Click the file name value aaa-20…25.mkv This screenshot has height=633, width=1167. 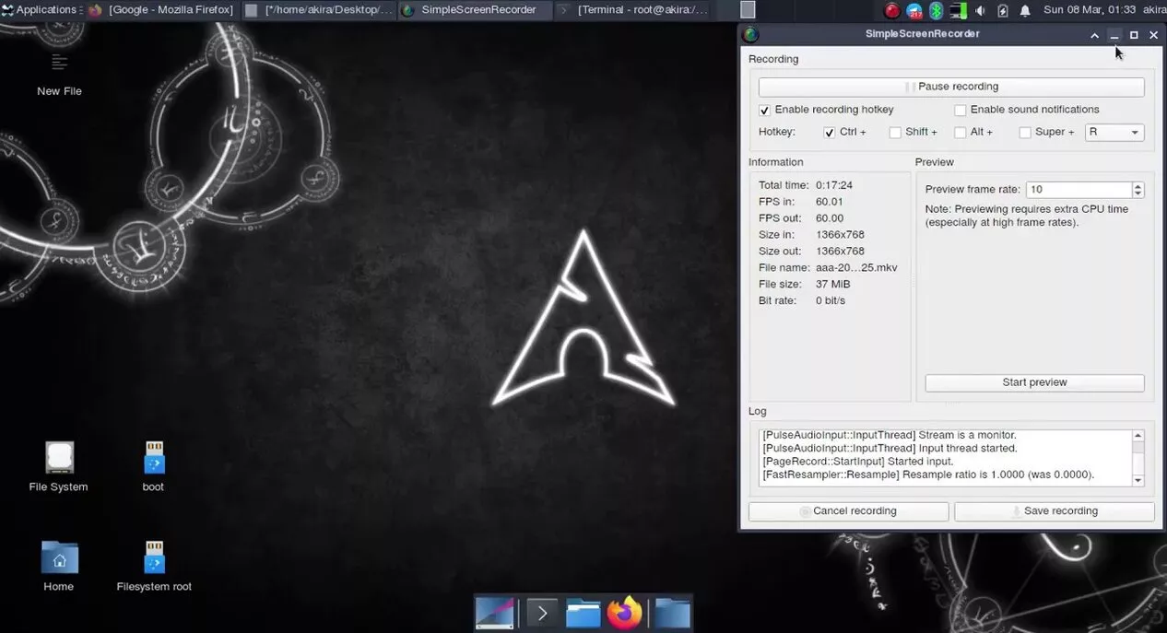(x=856, y=268)
